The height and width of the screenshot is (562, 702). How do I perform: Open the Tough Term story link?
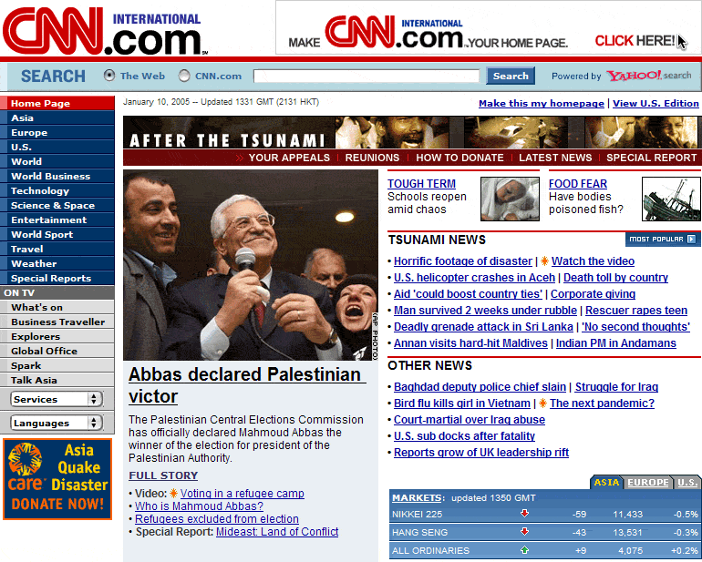coord(421,184)
